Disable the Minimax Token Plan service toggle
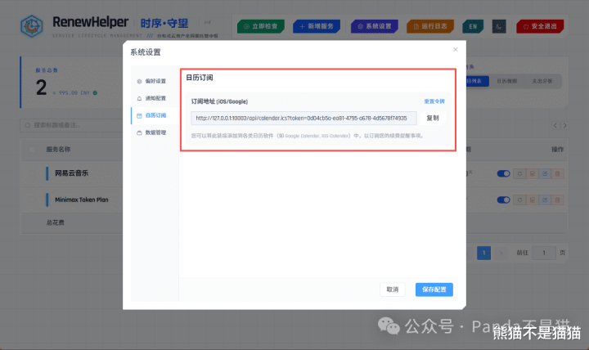 (503, 200)
